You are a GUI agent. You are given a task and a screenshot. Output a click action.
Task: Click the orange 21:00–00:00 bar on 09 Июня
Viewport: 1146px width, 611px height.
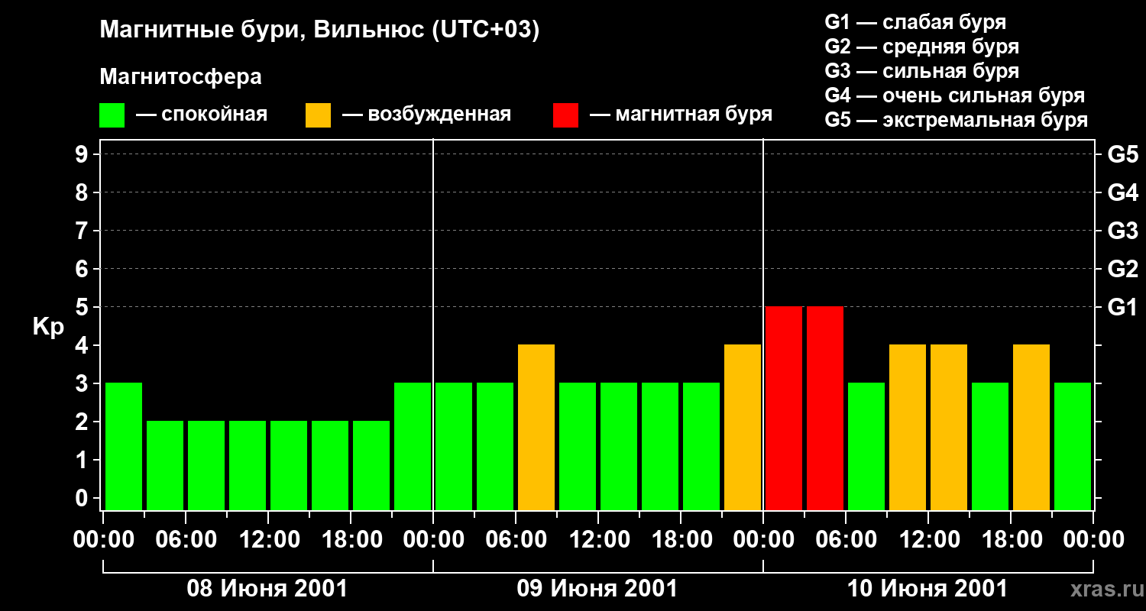(x=743, y=427)
